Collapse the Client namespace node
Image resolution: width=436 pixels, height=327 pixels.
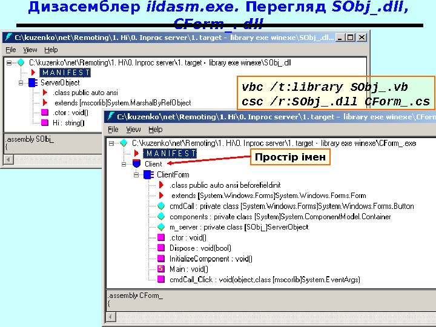pos(124,164)
